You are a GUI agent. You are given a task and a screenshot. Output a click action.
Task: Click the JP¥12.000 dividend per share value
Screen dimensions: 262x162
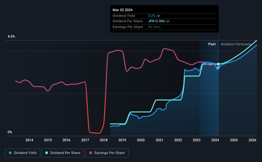coord(156,21)
